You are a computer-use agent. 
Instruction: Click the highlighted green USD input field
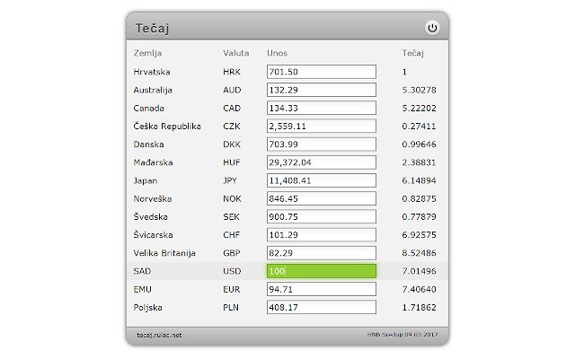click(x=322, y=271)
